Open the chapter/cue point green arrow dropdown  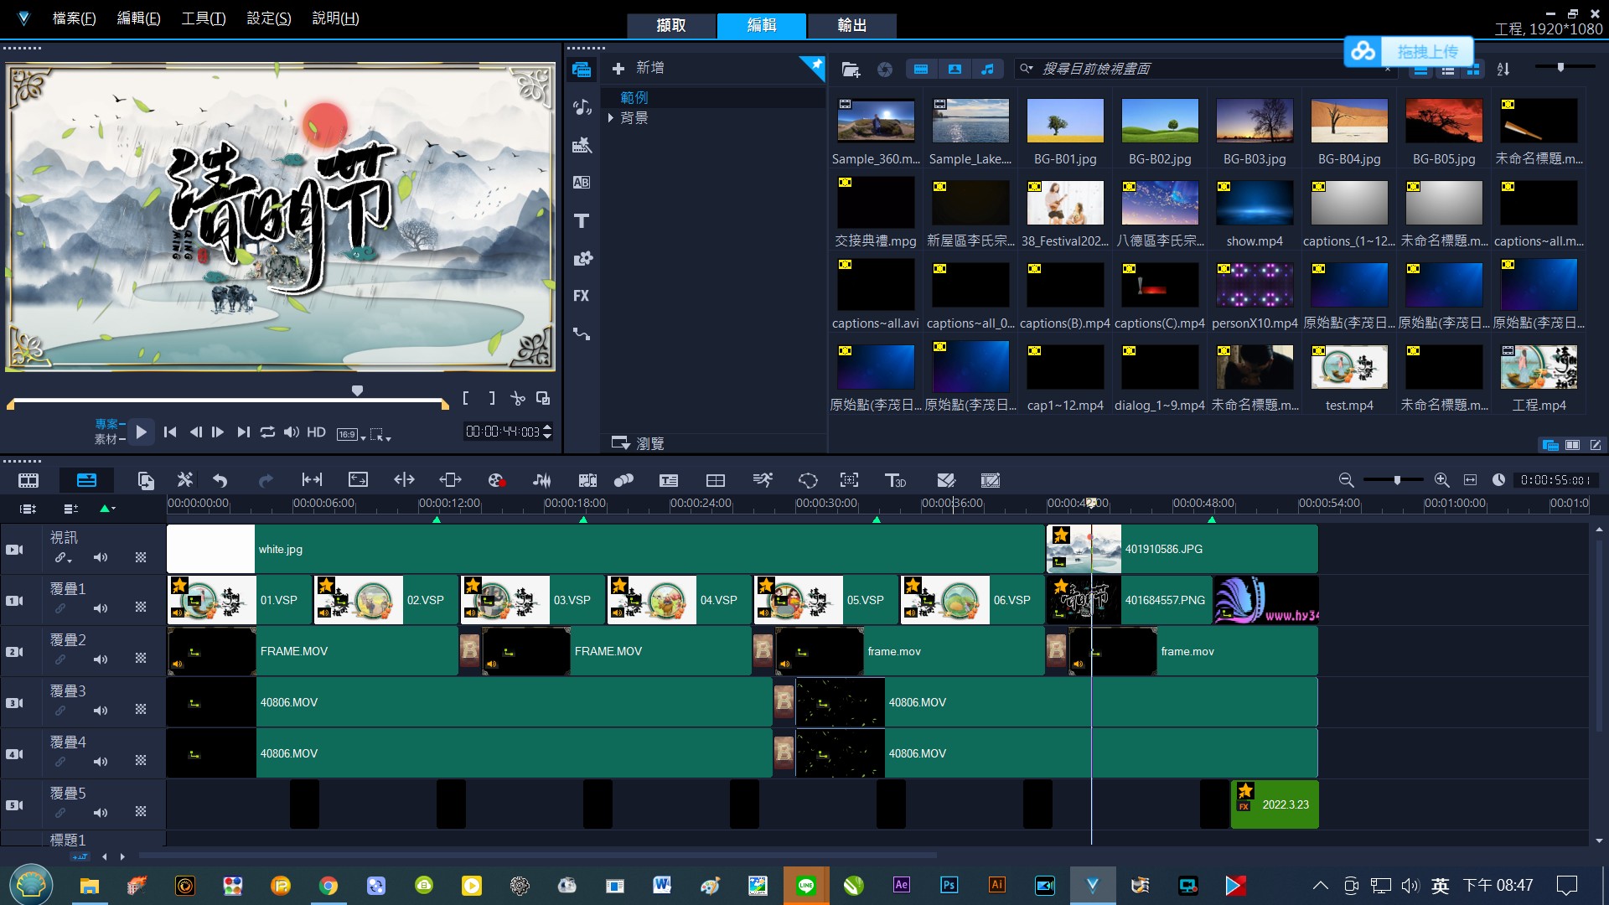click(x=107, y=509)
